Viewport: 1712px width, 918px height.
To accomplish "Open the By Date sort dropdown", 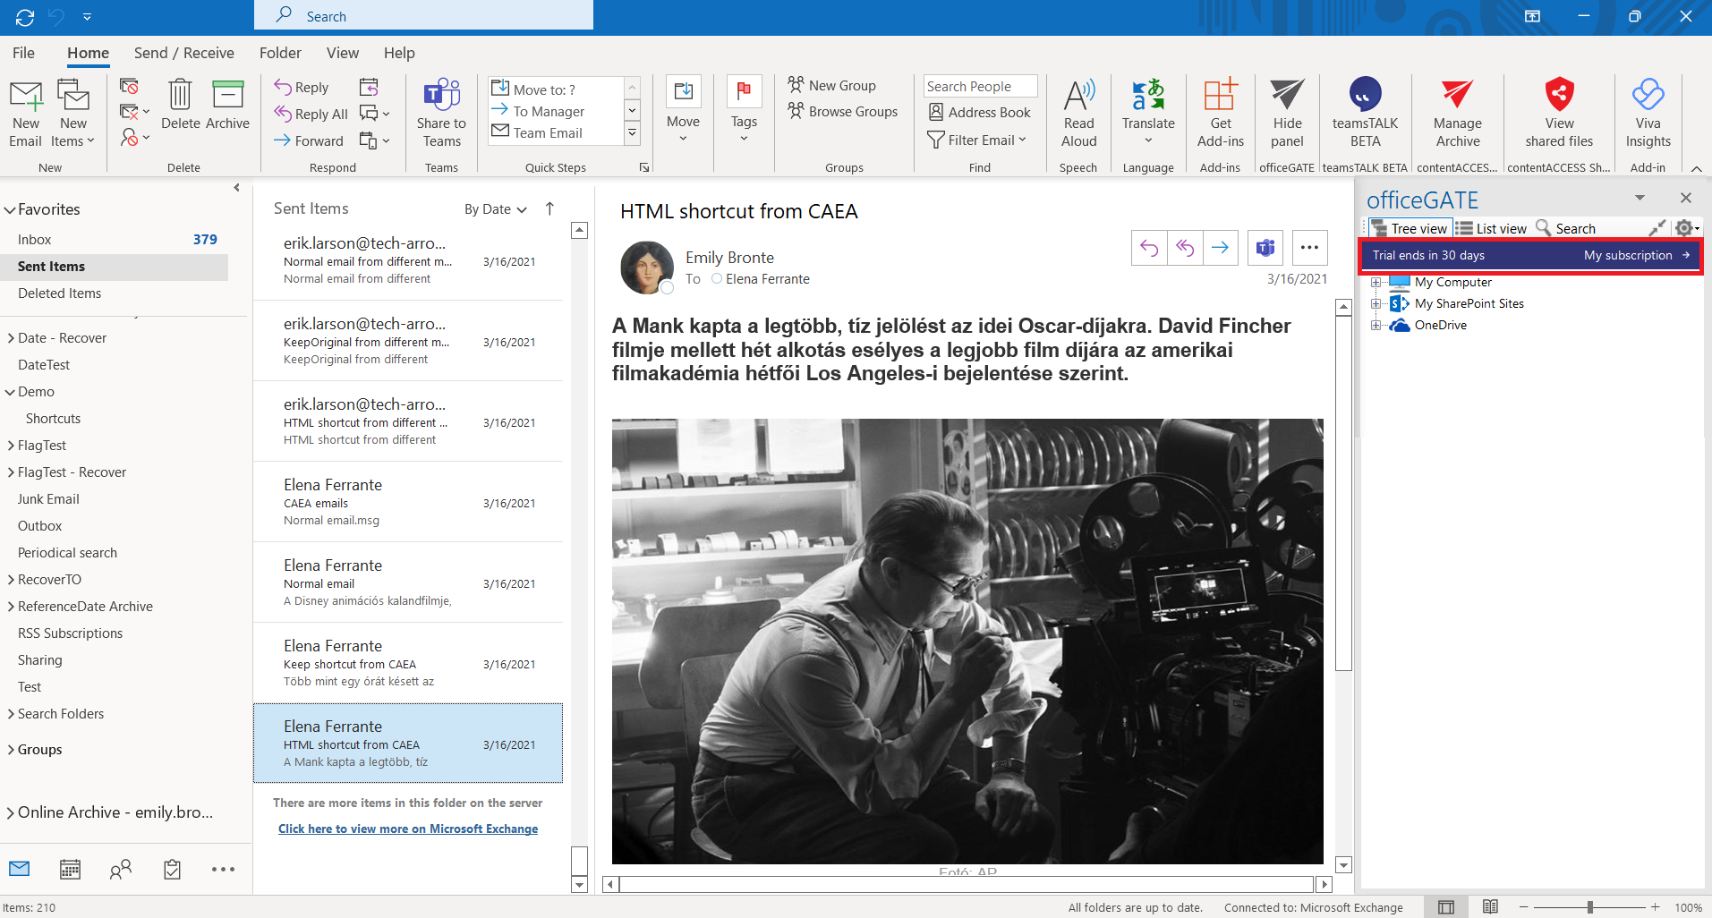I will [495, 209].
